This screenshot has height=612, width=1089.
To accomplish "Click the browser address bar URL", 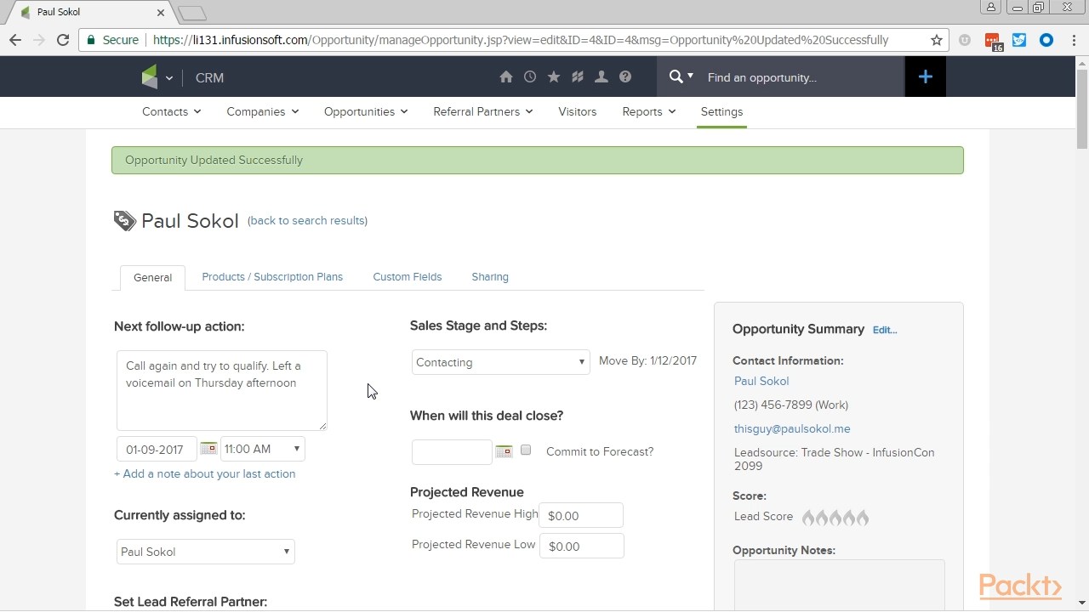I will click(521, 40).
